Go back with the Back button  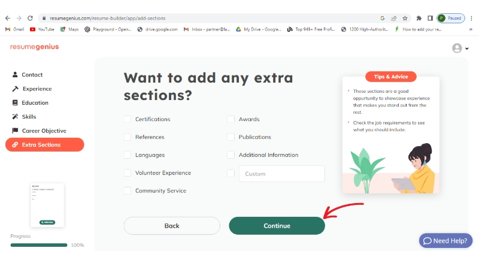pos(172,226)
